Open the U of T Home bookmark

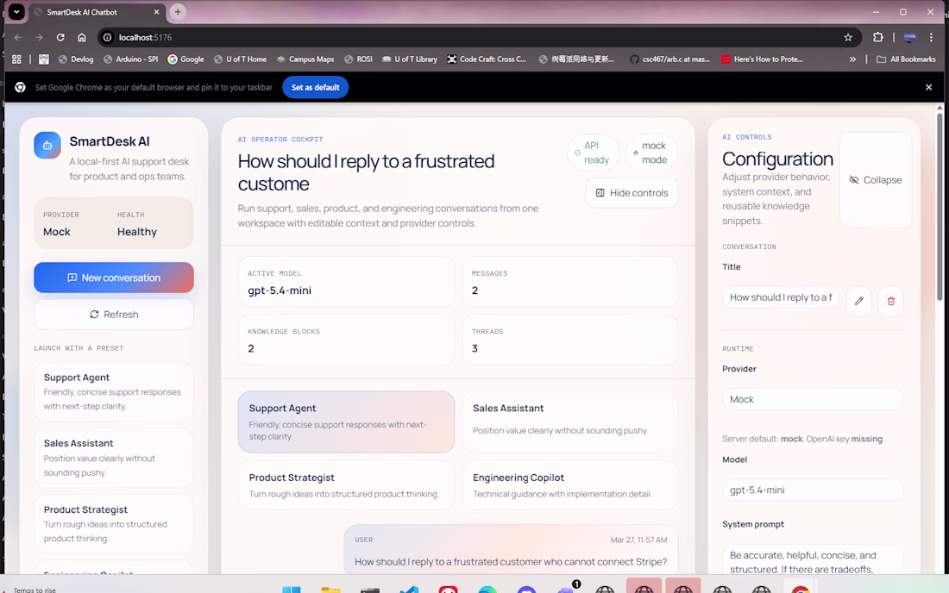point(240,59)
